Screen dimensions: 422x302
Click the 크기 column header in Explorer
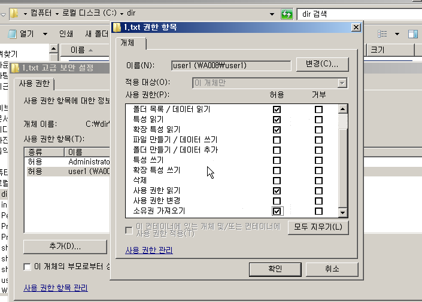coord(391,50)
